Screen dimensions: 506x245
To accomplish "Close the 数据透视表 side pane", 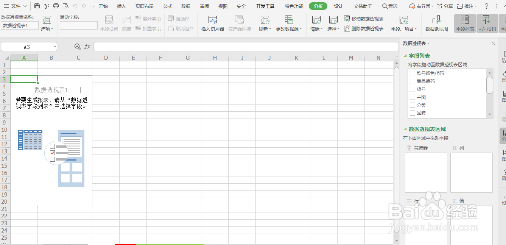I will (493, 44).
